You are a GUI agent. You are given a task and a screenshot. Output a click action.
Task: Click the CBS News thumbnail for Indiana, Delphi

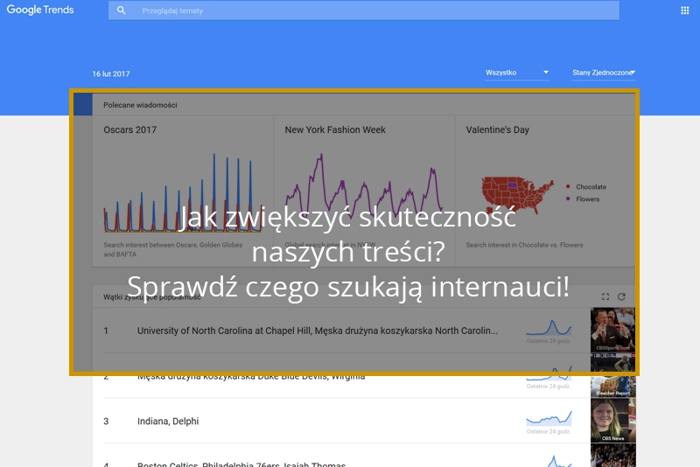[x=613, y=420]
